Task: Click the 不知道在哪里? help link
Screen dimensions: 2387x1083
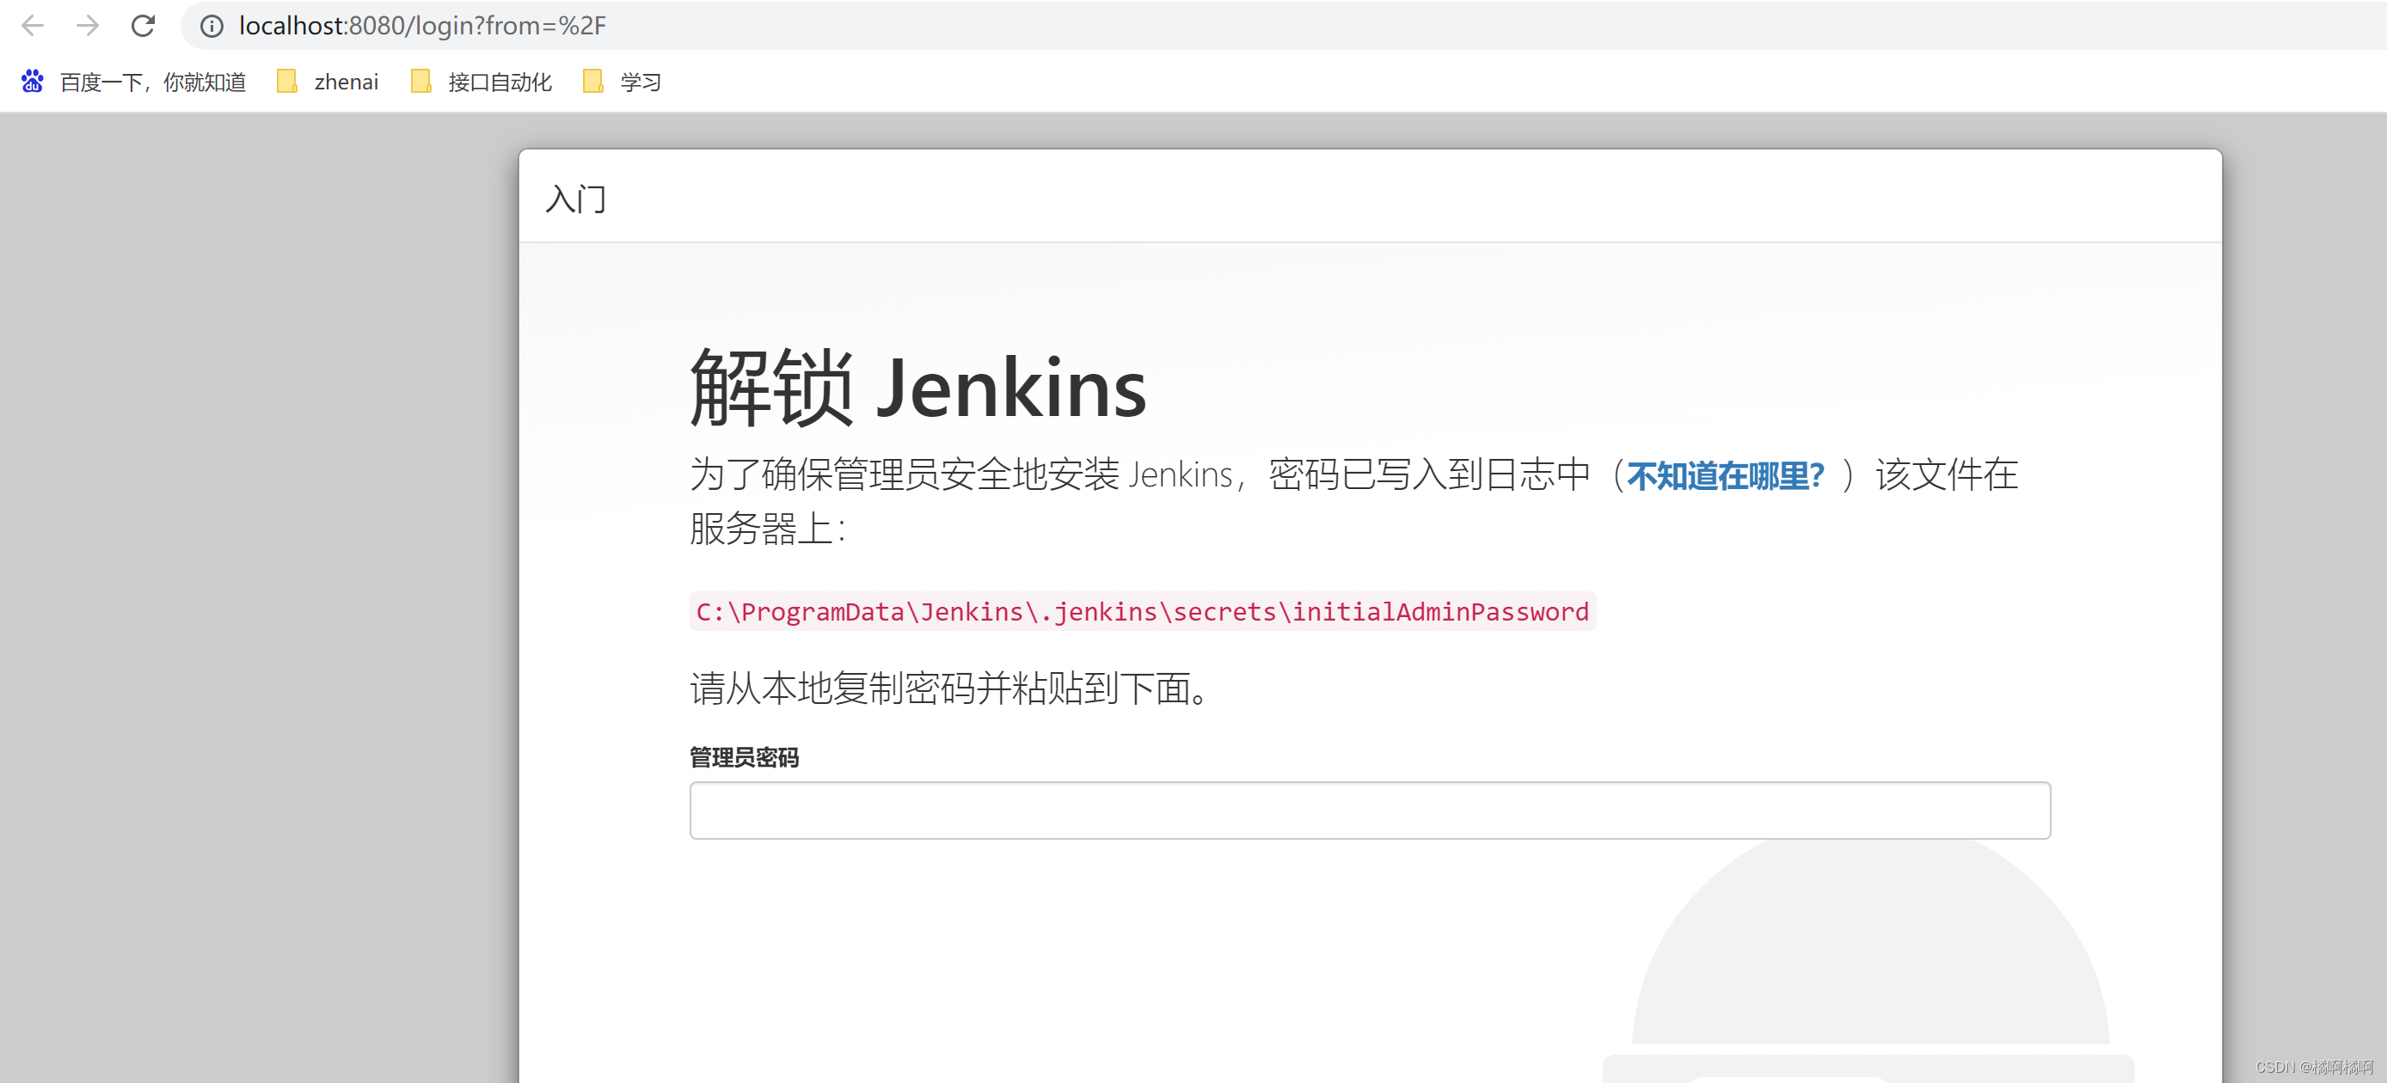Action: pos(1726,475)
